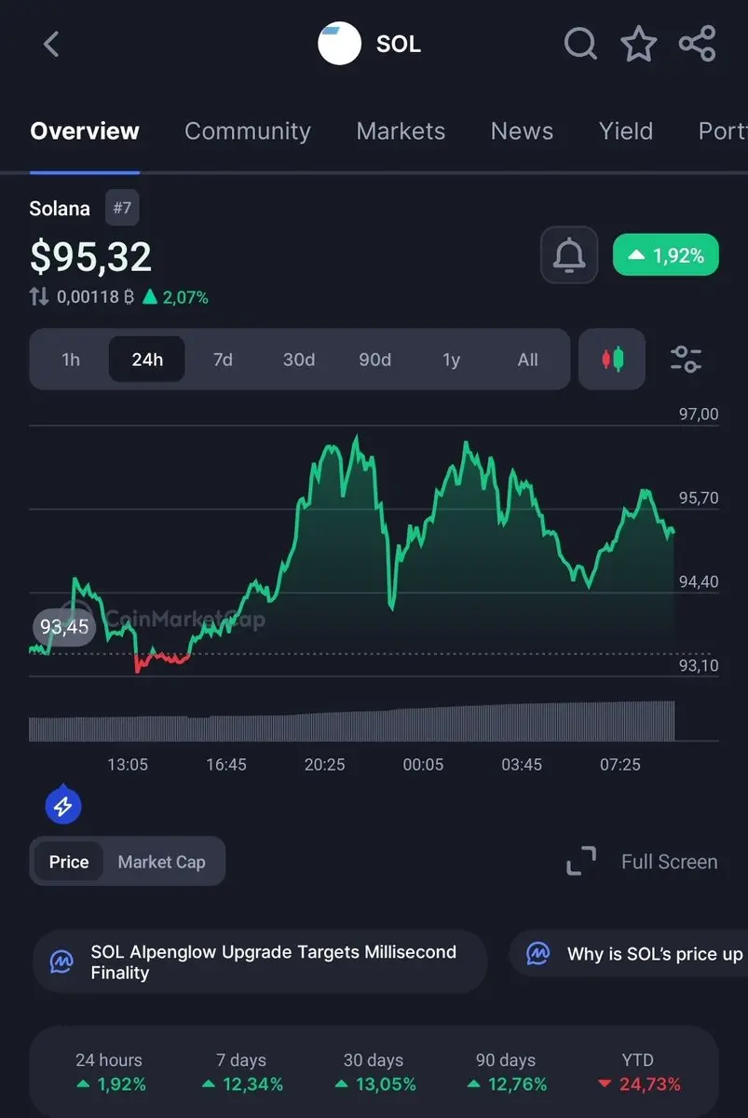Go back with the left chevron arrow
The height and width of the screenshot is (1118, 748).
click(51, 44)
